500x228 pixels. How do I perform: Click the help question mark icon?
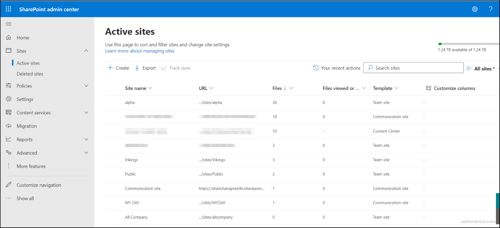click(491, 9)
